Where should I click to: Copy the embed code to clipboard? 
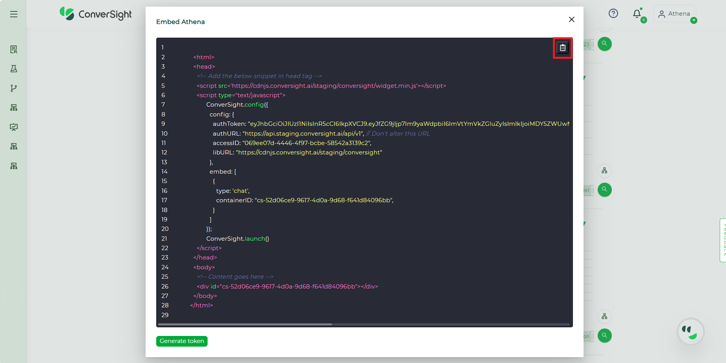(562, 48)
